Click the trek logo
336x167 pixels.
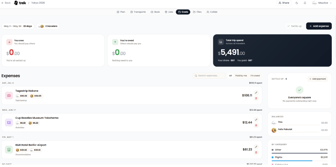(x=20, y=3)
